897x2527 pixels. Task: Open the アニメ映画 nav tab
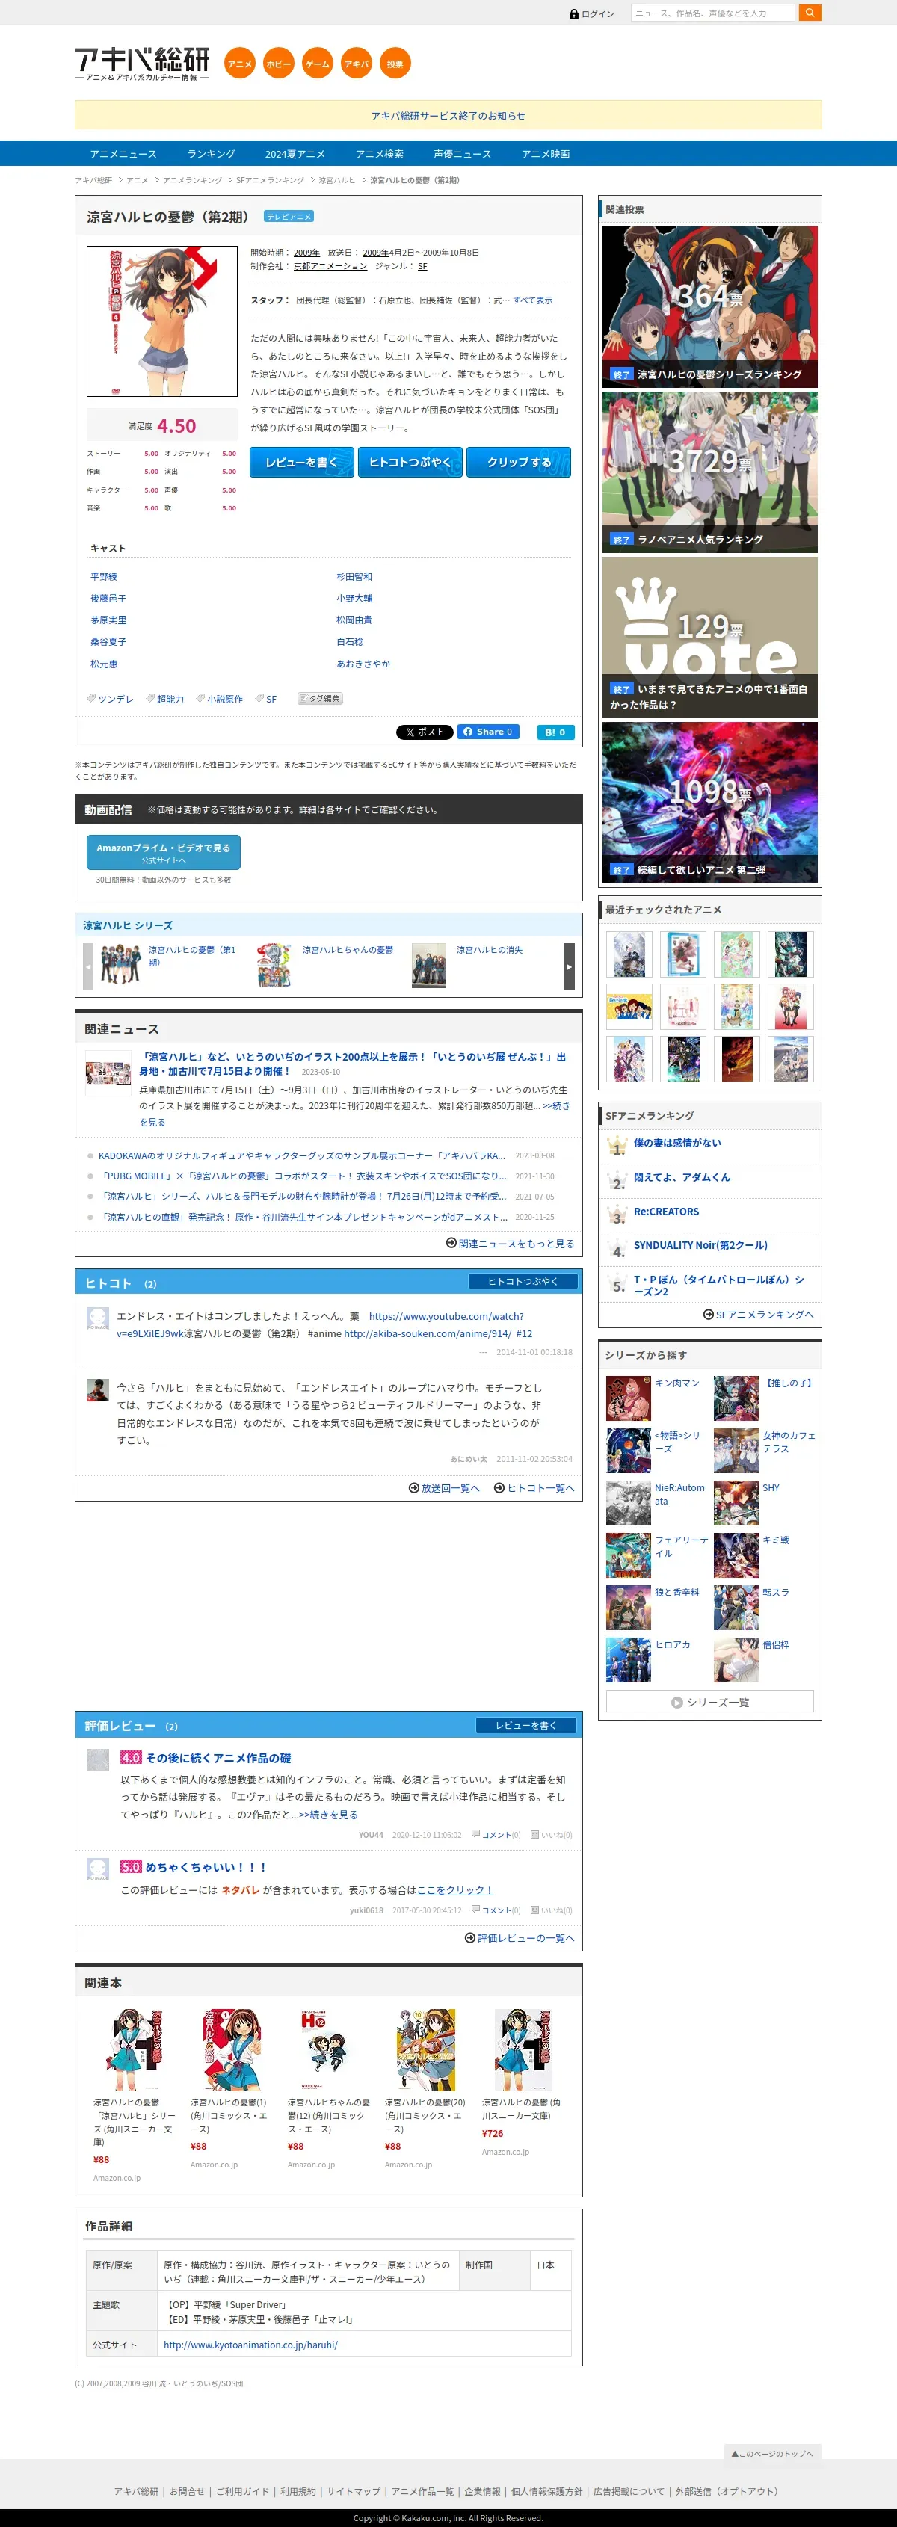(546, 154)
